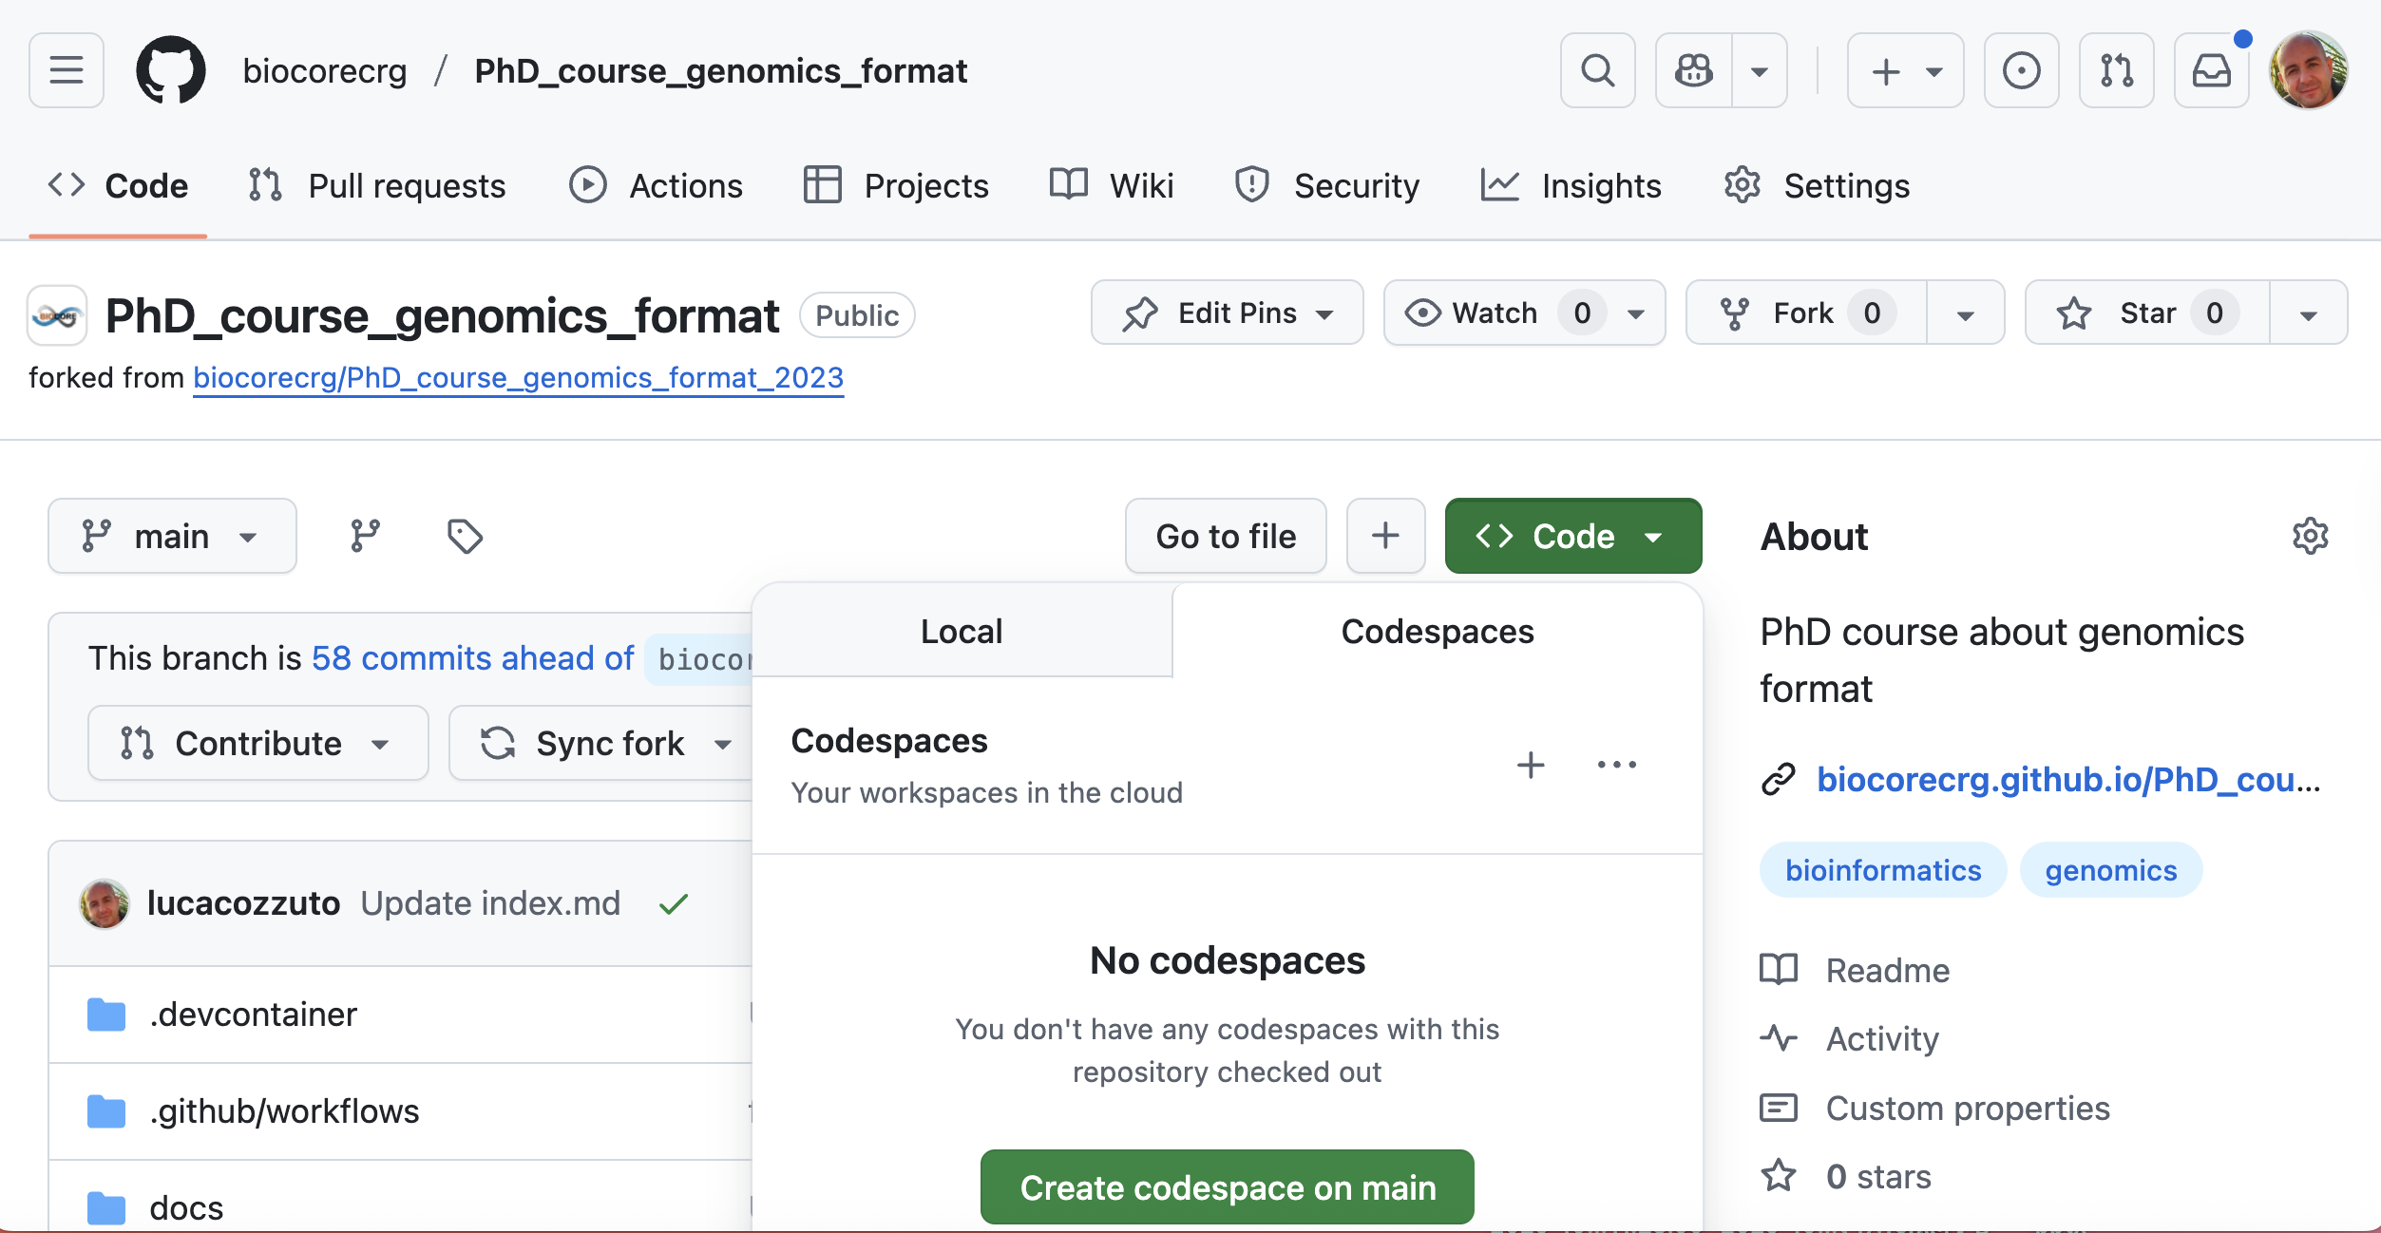This screenshot has width=2381, height=1233.
Task: Star the repository
Action: (x=2147, y=313)
